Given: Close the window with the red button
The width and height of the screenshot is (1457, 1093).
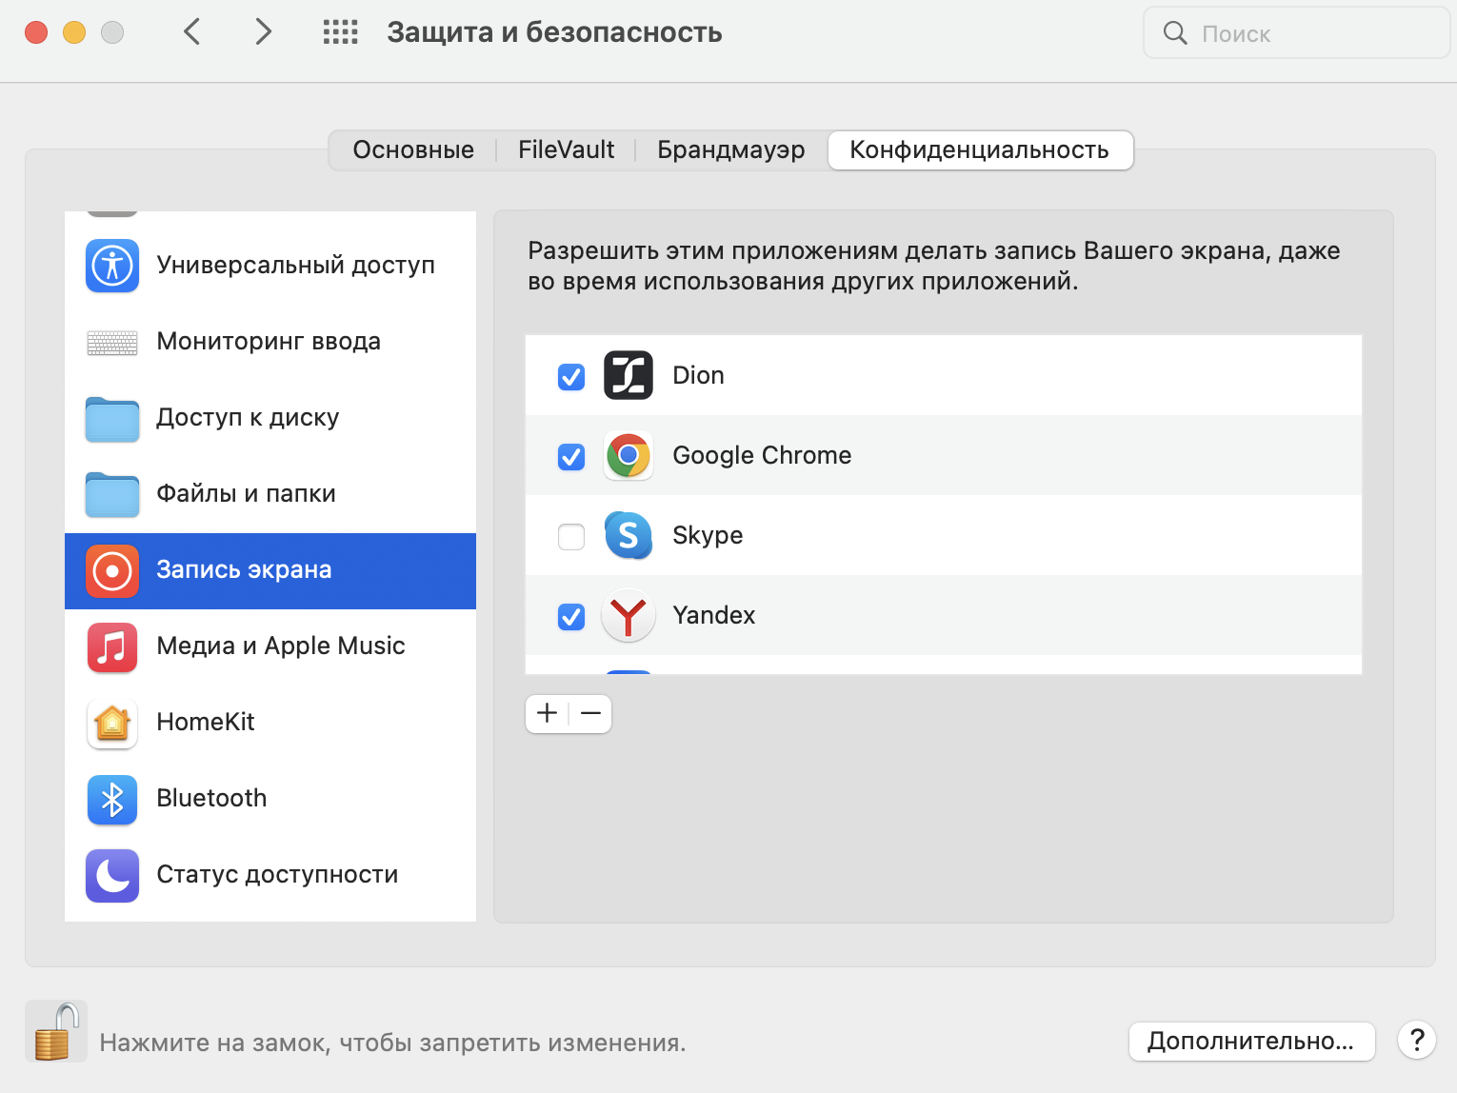Looking at the screenshot, I should click(x=36, y=32).
